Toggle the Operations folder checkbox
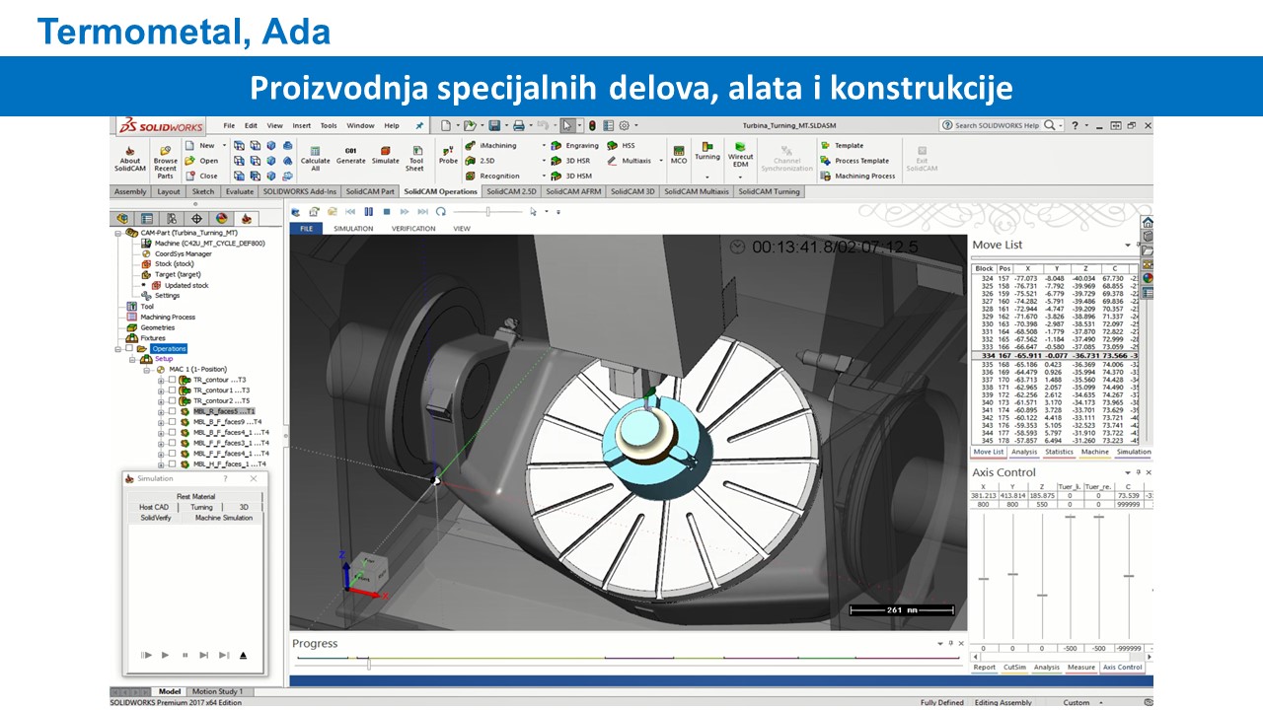The height and width of the screenshot is (710, 1263). (x=128, y=348)
